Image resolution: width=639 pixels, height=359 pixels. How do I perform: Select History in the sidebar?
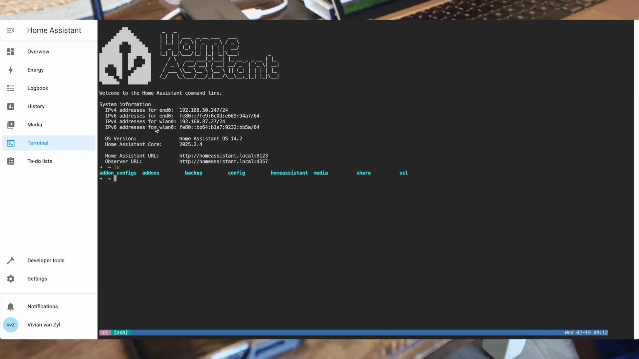tap(49, 106)
